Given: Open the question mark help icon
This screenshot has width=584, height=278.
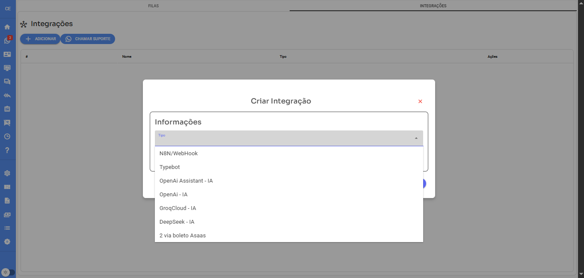Looking at the screenshot, I should click(x=7, y=150).
